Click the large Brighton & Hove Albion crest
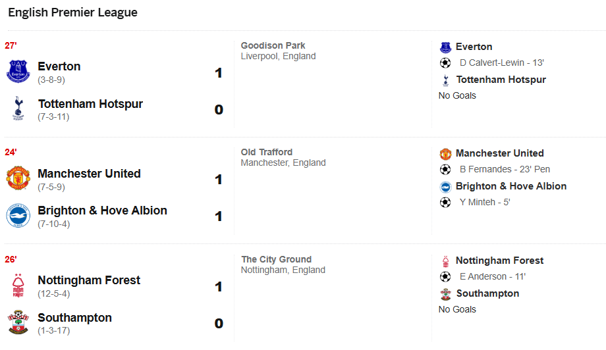Image resolution: width=606 pixels, height=350 pixels. click(18, 216)
